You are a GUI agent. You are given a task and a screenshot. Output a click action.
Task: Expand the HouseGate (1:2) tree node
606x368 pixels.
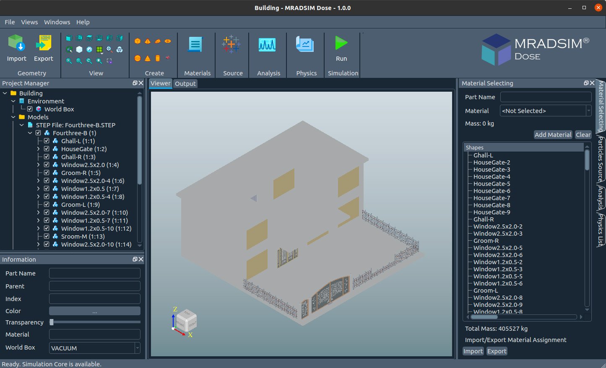[x=38, y=149]
